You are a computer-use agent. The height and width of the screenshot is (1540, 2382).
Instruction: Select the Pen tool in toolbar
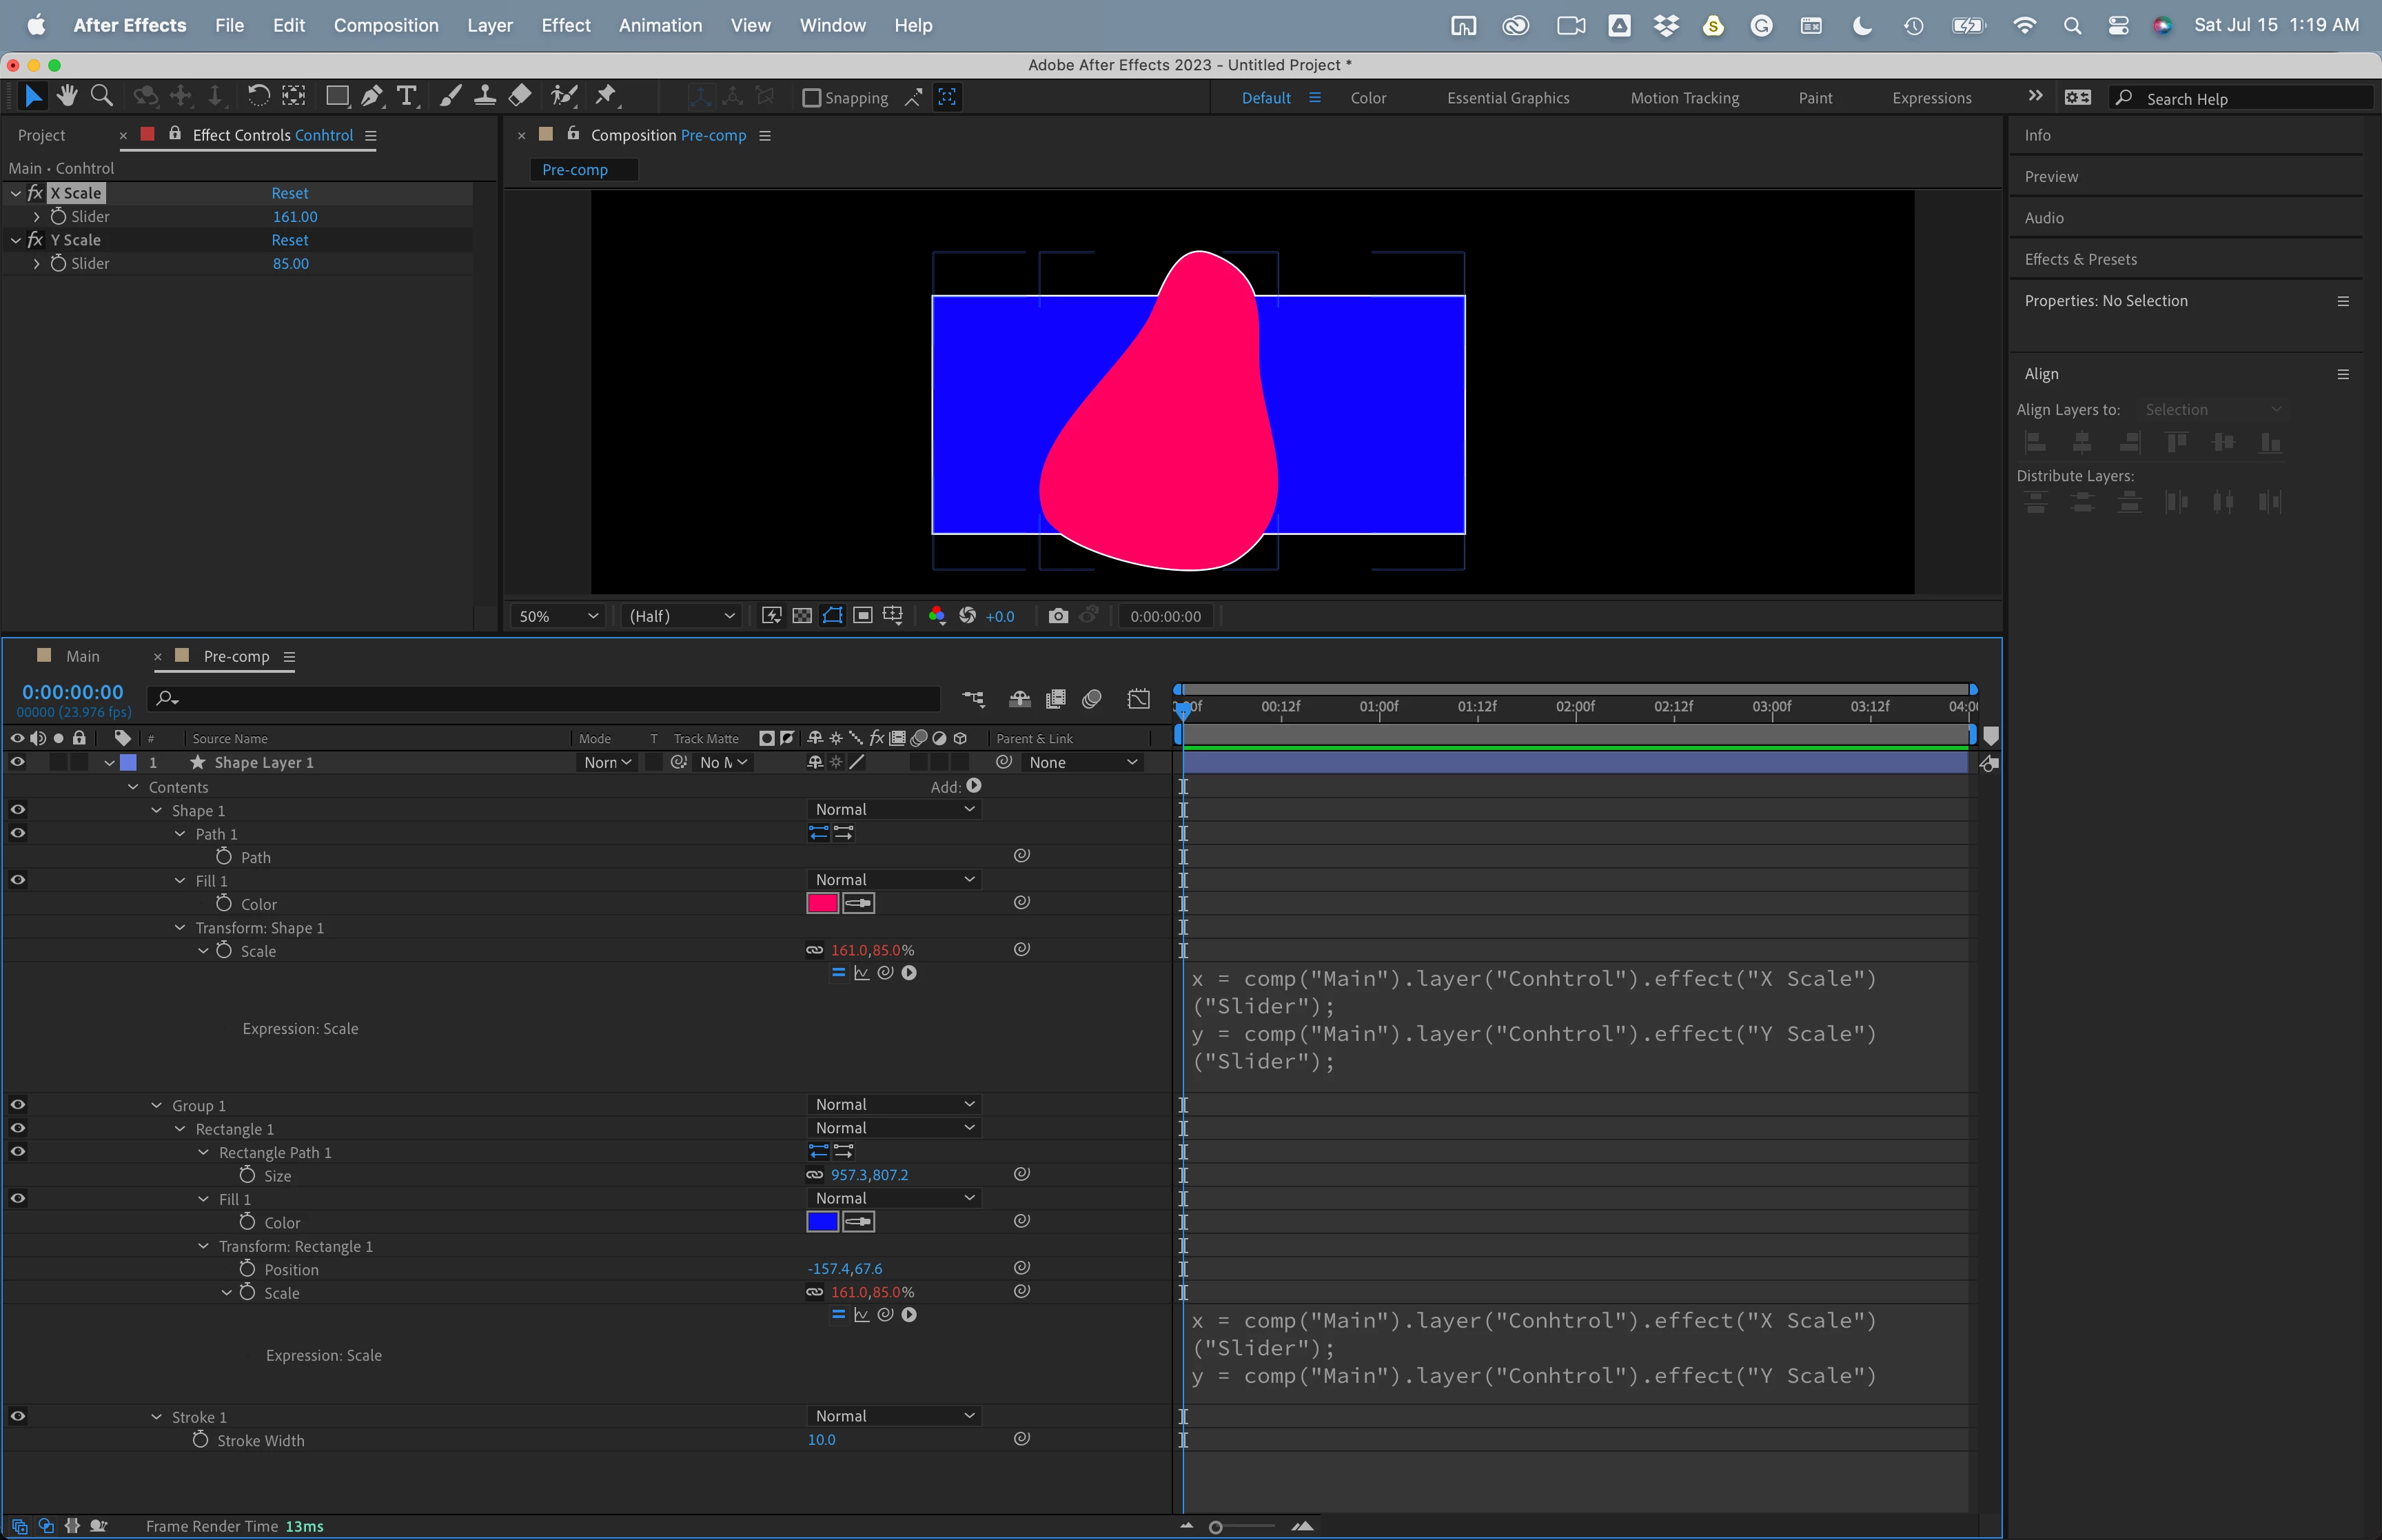371,96
